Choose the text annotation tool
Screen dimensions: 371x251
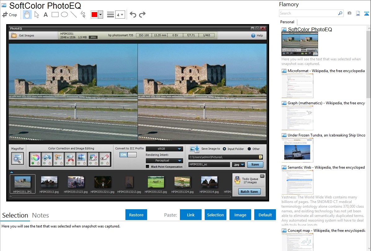[x=46, y=15]
